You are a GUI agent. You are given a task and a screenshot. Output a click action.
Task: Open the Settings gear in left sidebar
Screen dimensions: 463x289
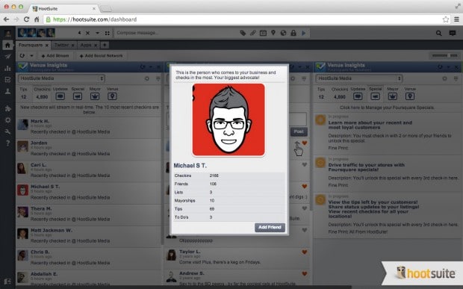coord(7,119)
